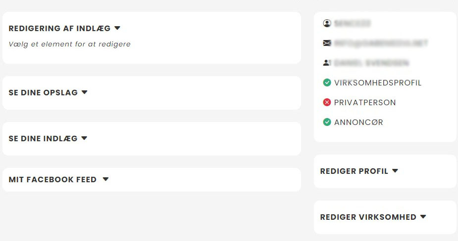458x241 pixels.
Task: Expand the Redigering af indlæg arrow
Action: pyautogui.click(x=117, y=28)
